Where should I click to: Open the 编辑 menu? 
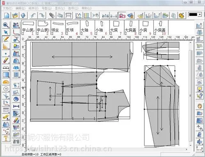[x=20, y=8]
